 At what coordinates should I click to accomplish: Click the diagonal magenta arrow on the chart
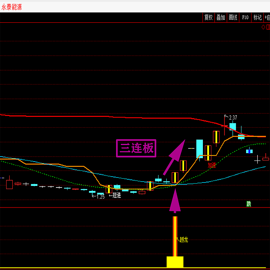coord(174,157)
